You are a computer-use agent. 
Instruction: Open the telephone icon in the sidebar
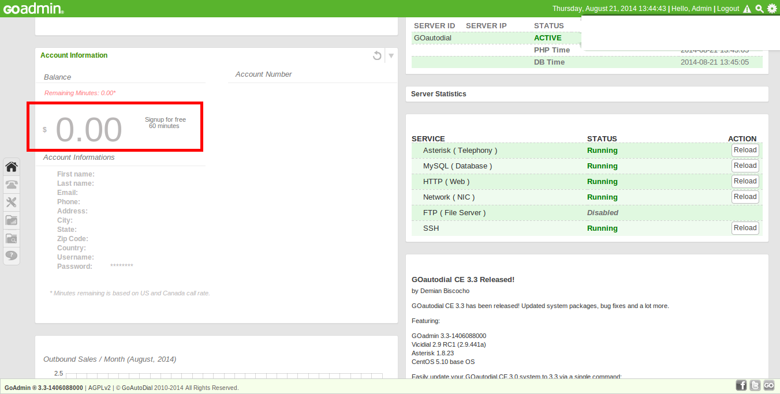point(12,185)
